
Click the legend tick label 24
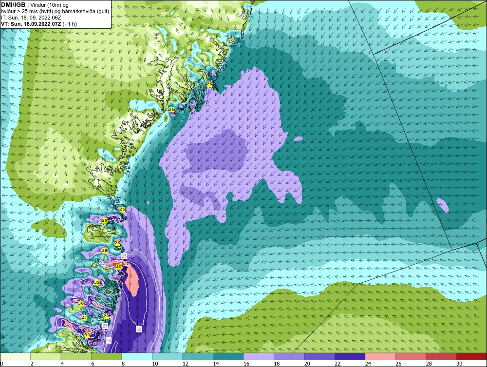point(368,364)
